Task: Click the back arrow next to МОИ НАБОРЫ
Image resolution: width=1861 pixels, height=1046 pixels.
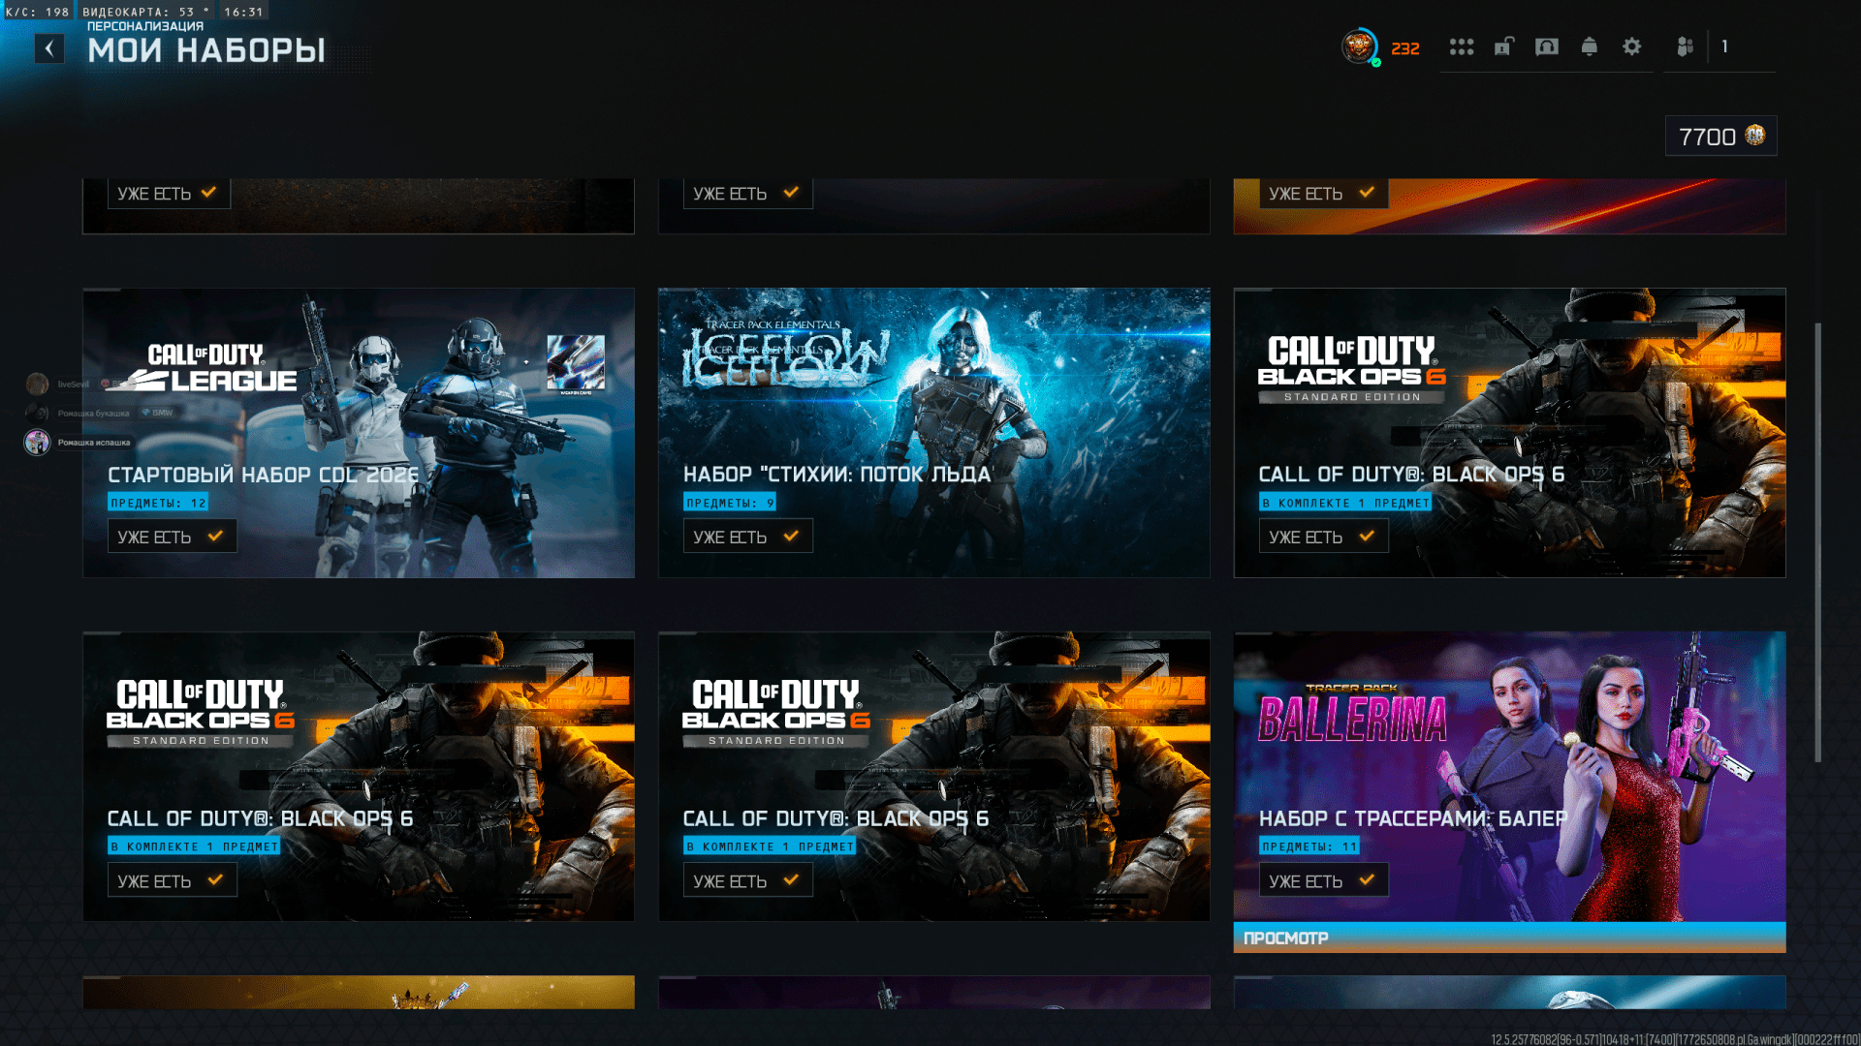Action: coord(49,48)
